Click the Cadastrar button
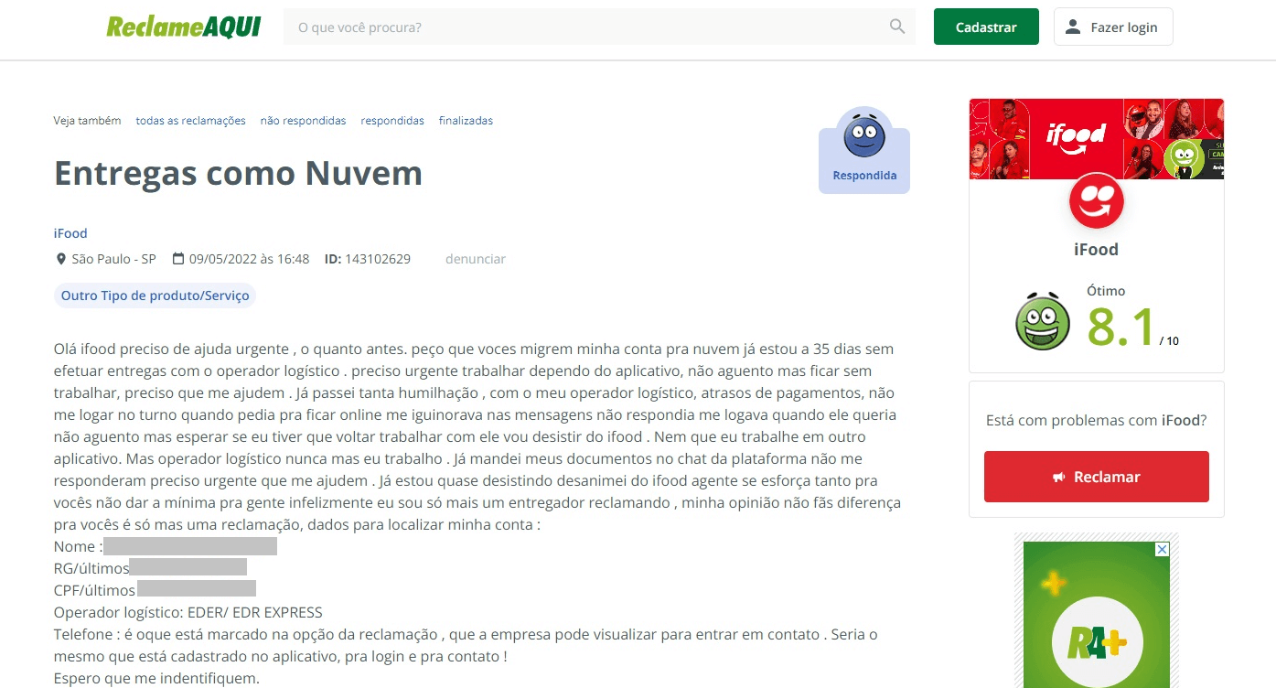This screenshot has height=688, width=1276. pyautogui.click(x=986, y=27)
